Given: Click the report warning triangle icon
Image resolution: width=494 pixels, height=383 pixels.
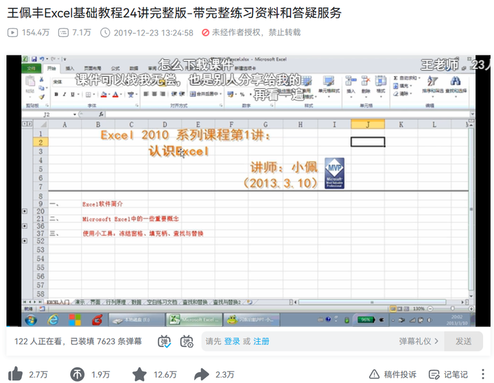Looking at the screenshot, I should pos(375,374).
